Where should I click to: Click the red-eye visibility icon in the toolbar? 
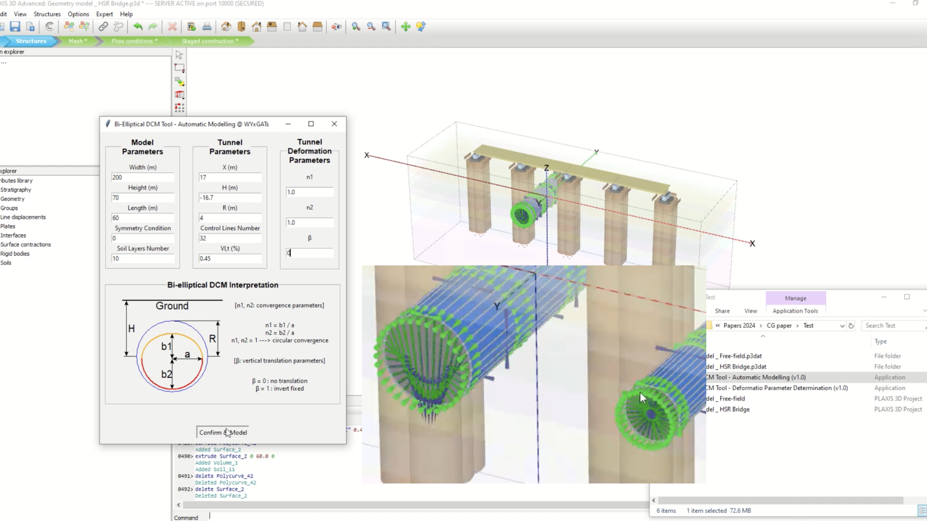point(337,27)
